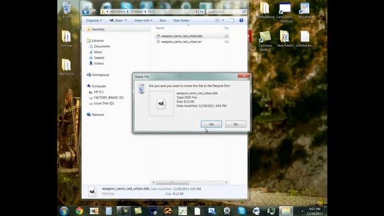Click New folder in the toolbar

(181, 20)
